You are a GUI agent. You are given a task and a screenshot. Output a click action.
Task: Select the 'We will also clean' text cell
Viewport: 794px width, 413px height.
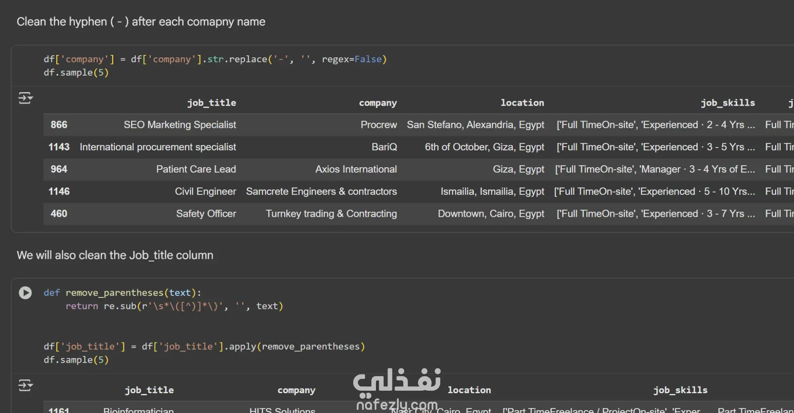click(x=115, y=255)
